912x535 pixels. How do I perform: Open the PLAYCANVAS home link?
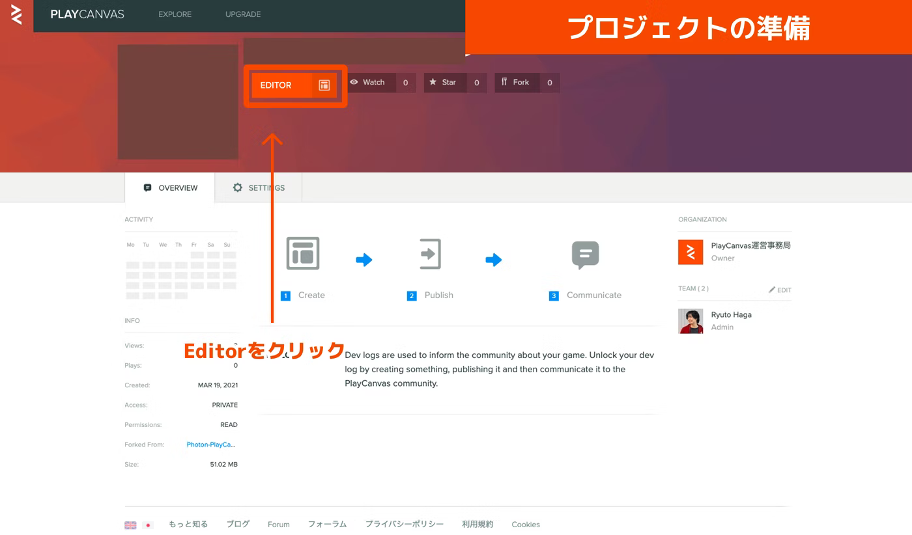(87, 14)
